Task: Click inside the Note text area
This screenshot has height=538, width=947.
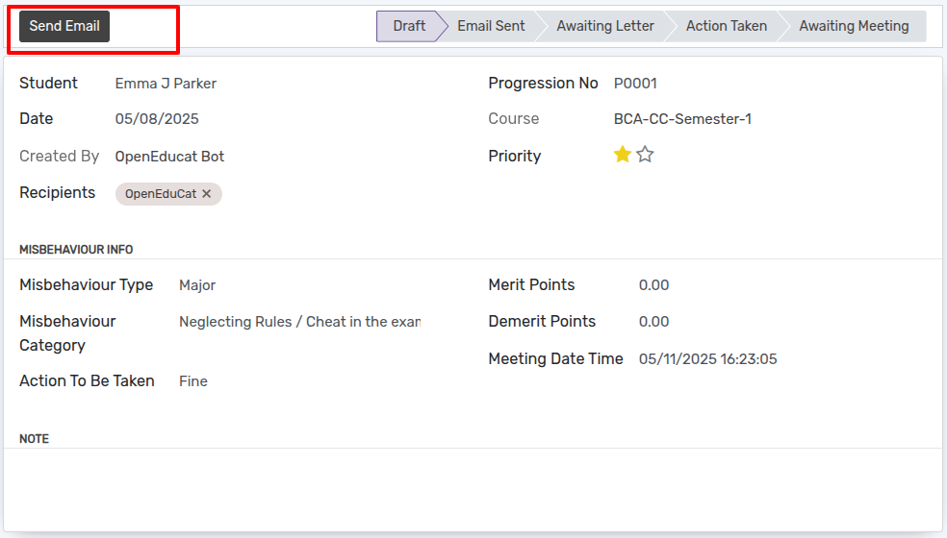Action: pyautogui.click(x=473, y=489)
